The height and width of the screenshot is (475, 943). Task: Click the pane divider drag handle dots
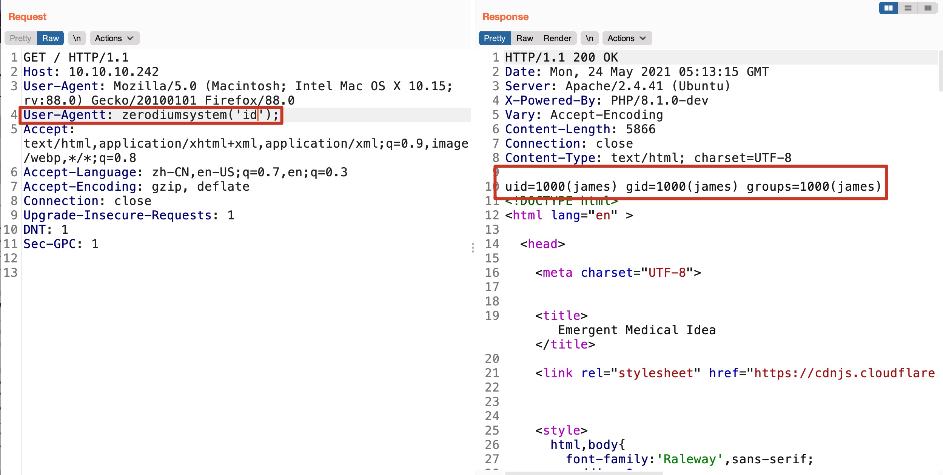(x=473, y=248)
